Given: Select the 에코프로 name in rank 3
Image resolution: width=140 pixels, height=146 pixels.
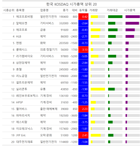Looking at the screenshot, I should coord(22,30).
